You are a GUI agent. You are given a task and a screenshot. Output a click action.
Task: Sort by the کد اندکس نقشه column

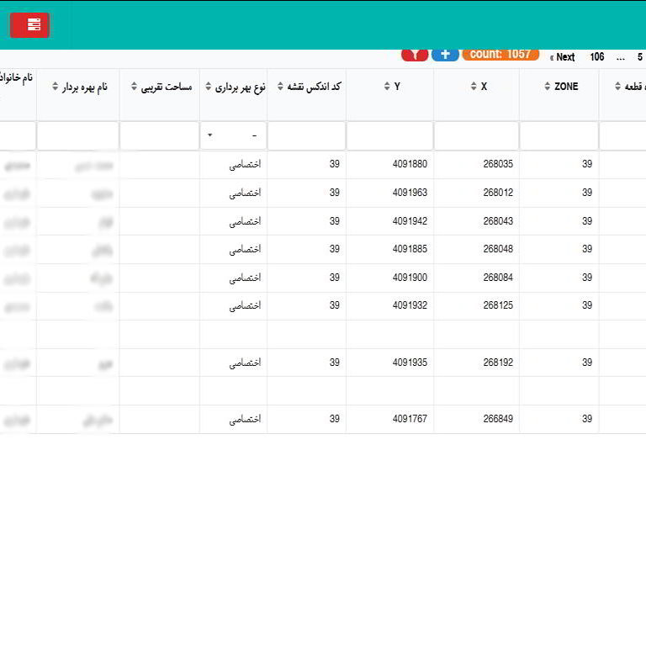281,87
